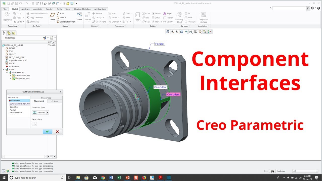
Task: Click the Plane datum tool
Action: click(53, 16)
